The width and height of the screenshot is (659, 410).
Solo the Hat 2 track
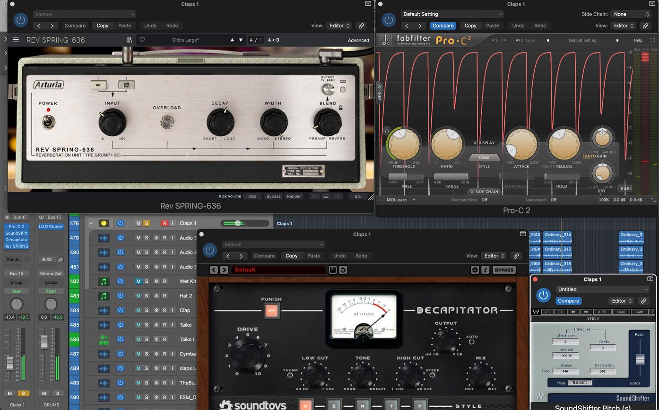(147, 296)
